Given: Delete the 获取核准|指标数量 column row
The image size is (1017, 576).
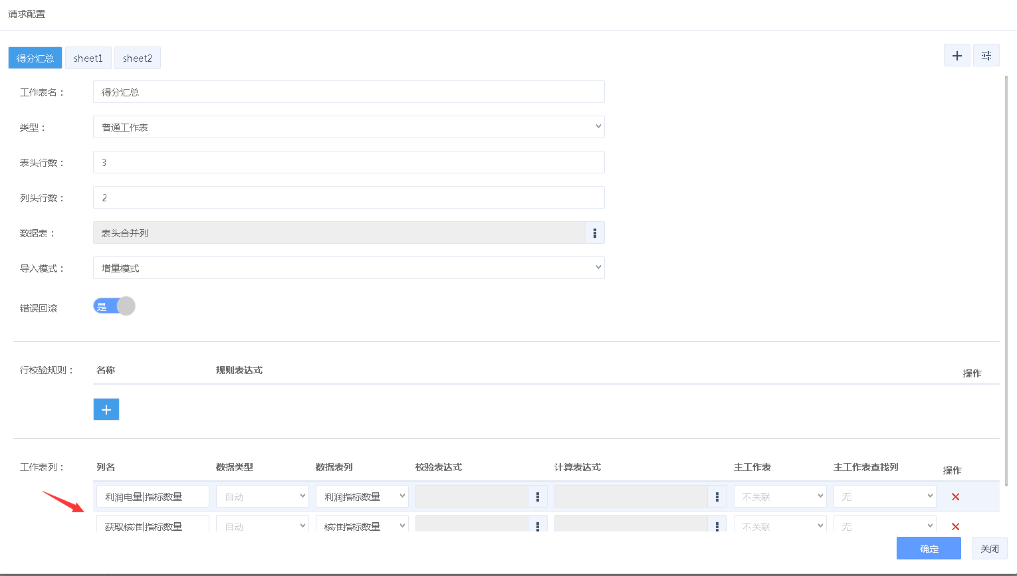Looking at the screenshot, I should tap(955, 526).
